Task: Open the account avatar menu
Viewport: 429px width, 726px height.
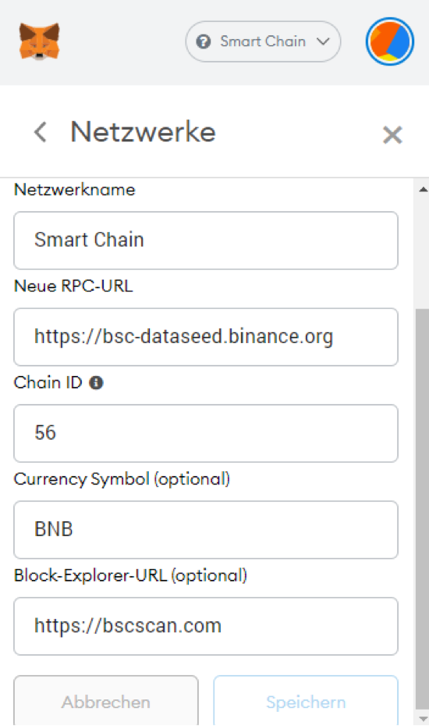Action: [390, 41]
